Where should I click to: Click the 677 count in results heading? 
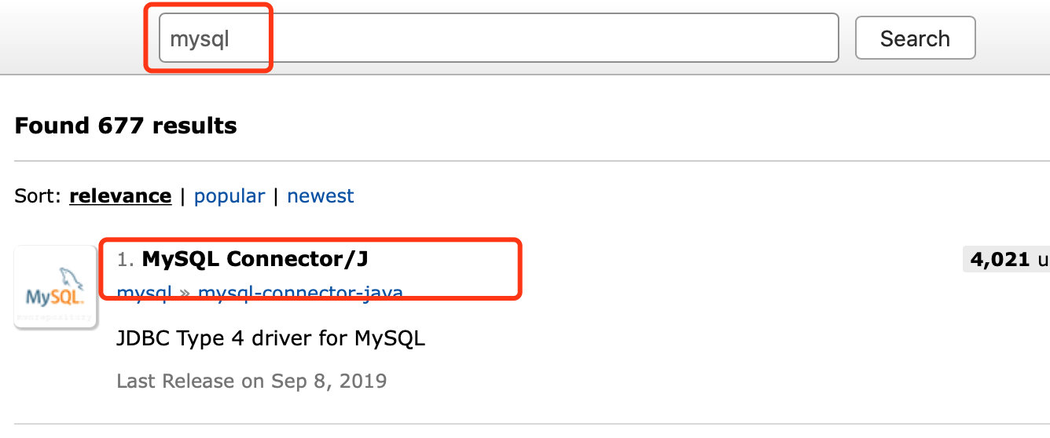[x=122, y=126]
